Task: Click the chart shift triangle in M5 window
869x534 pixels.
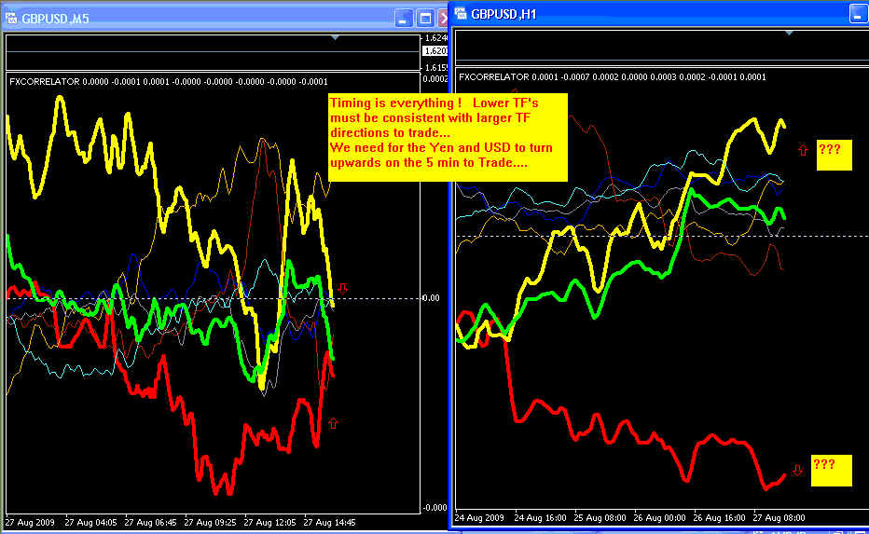Action: coord(335,37)
